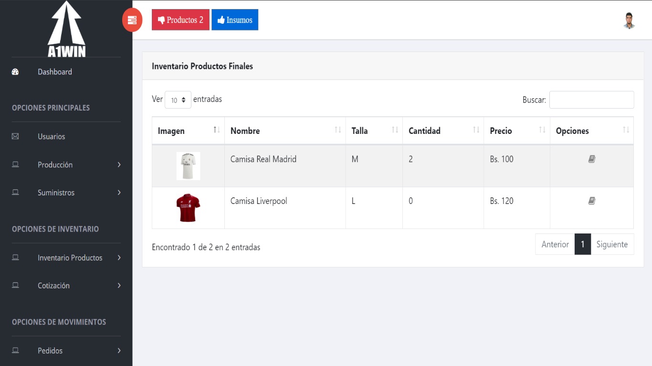Sort table by the Precio column arrows

(542, 130)
